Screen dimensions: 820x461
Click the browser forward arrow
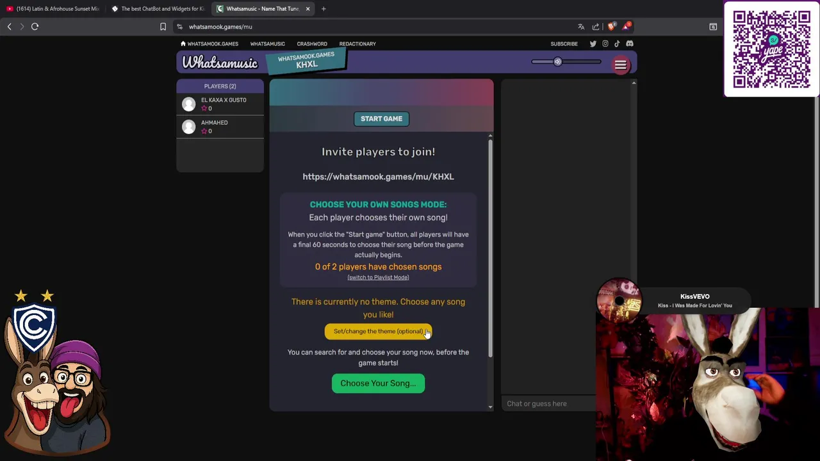(x=22, y=26)
